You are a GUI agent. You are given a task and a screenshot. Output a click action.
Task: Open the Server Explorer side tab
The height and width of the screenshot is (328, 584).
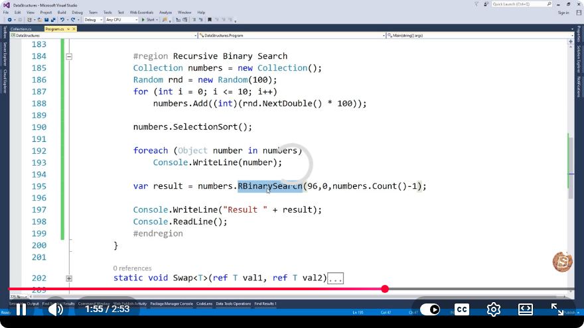(5, 54)
